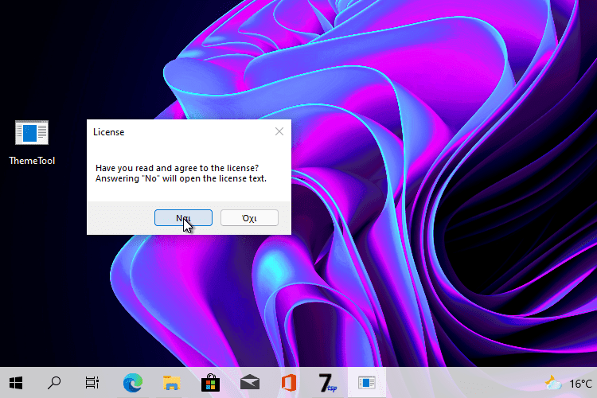597x398 pixels.
Task: Click the ThemeTool label under desktop icon
Action: (32, 161)
